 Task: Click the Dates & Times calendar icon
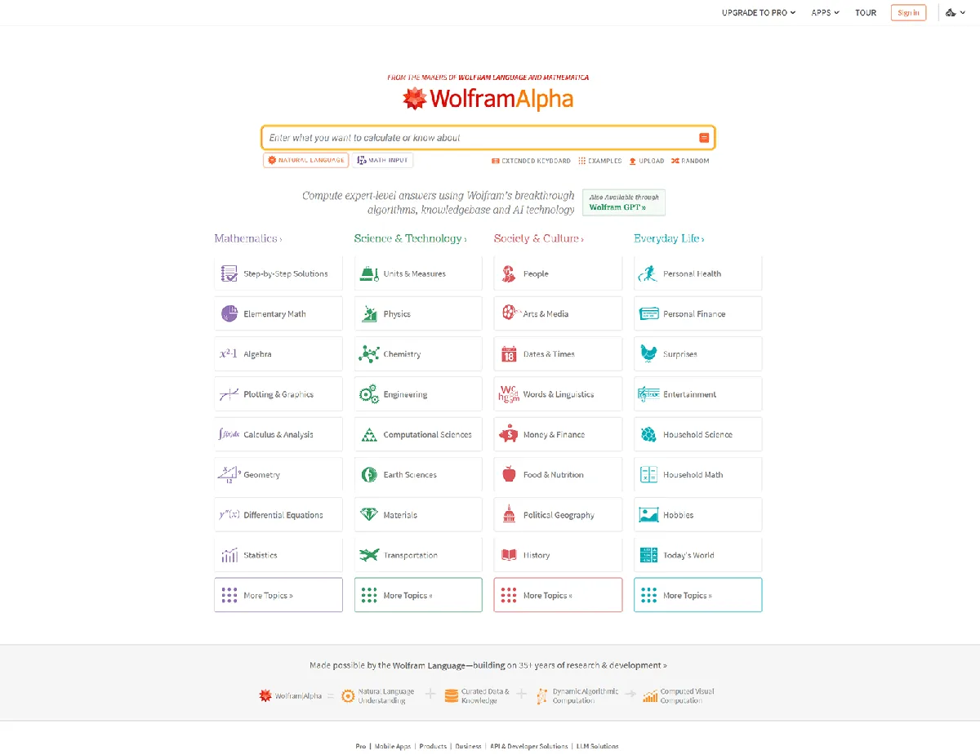(509, 354)
